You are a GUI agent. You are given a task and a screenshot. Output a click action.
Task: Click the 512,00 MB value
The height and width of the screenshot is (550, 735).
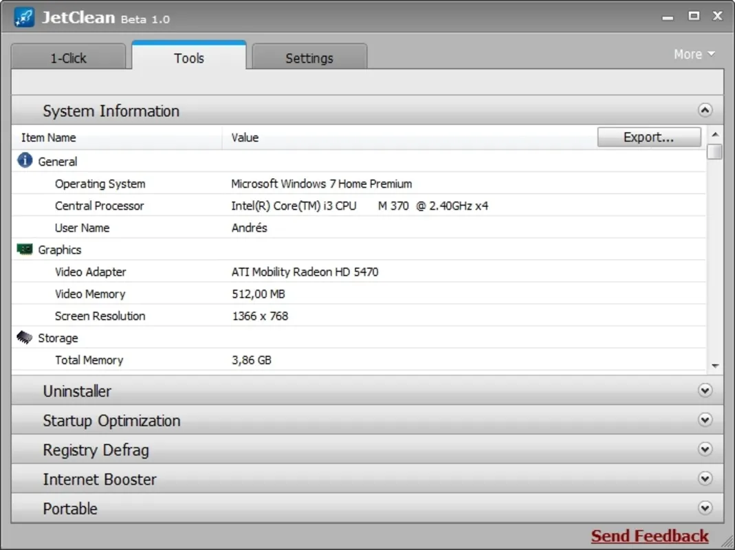(259, 294)
